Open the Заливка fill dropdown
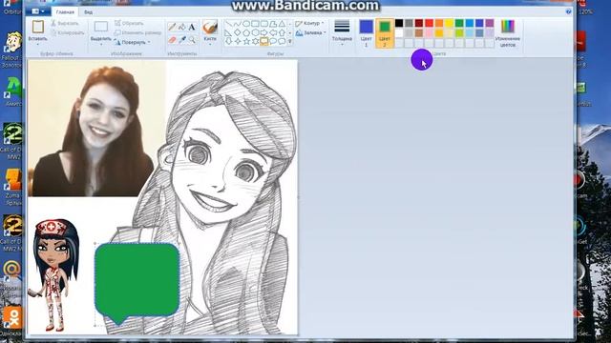Screen dimensions: 611x343 (310, 33)
